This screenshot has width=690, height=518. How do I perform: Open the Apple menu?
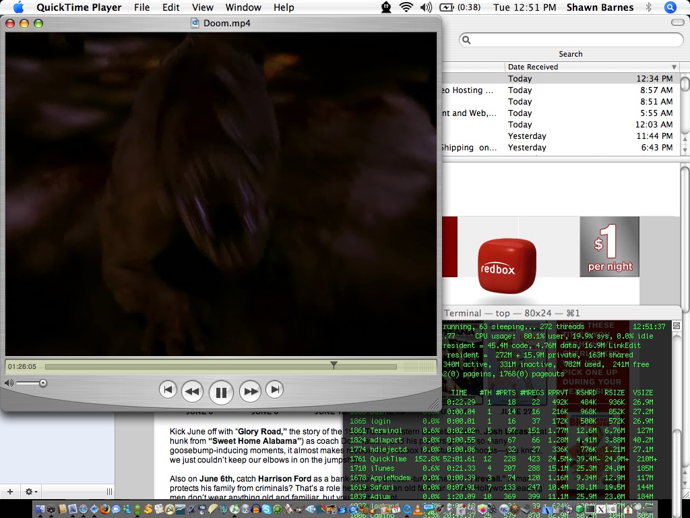coord(18,7)
